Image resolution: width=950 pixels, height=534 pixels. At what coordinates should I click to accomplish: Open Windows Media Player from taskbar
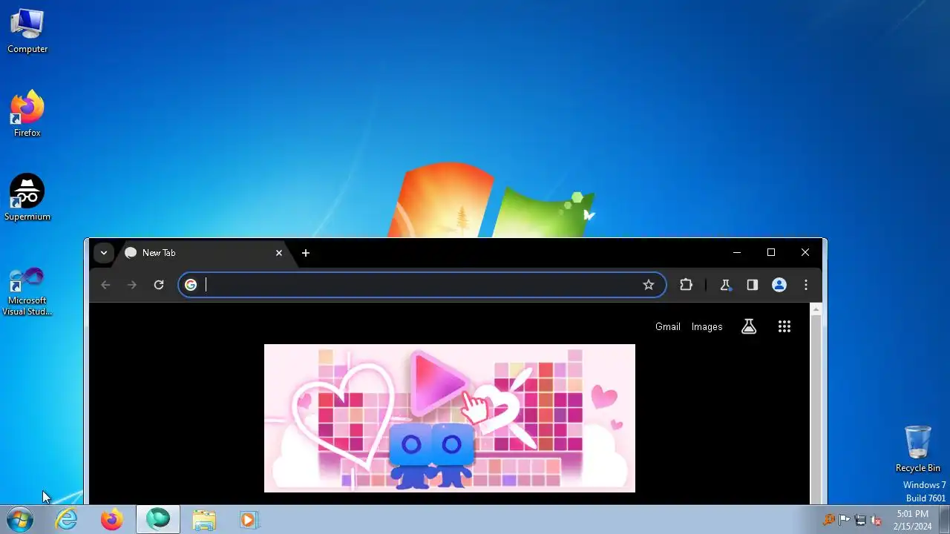pyautogui.click(x=249, y=520)
